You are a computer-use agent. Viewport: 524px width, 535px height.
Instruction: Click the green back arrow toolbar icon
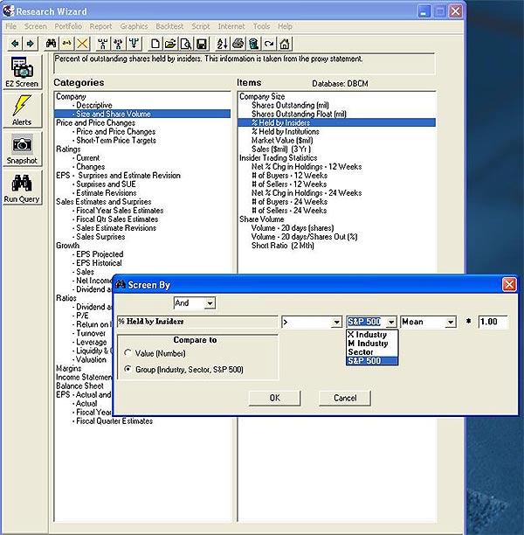15,43
